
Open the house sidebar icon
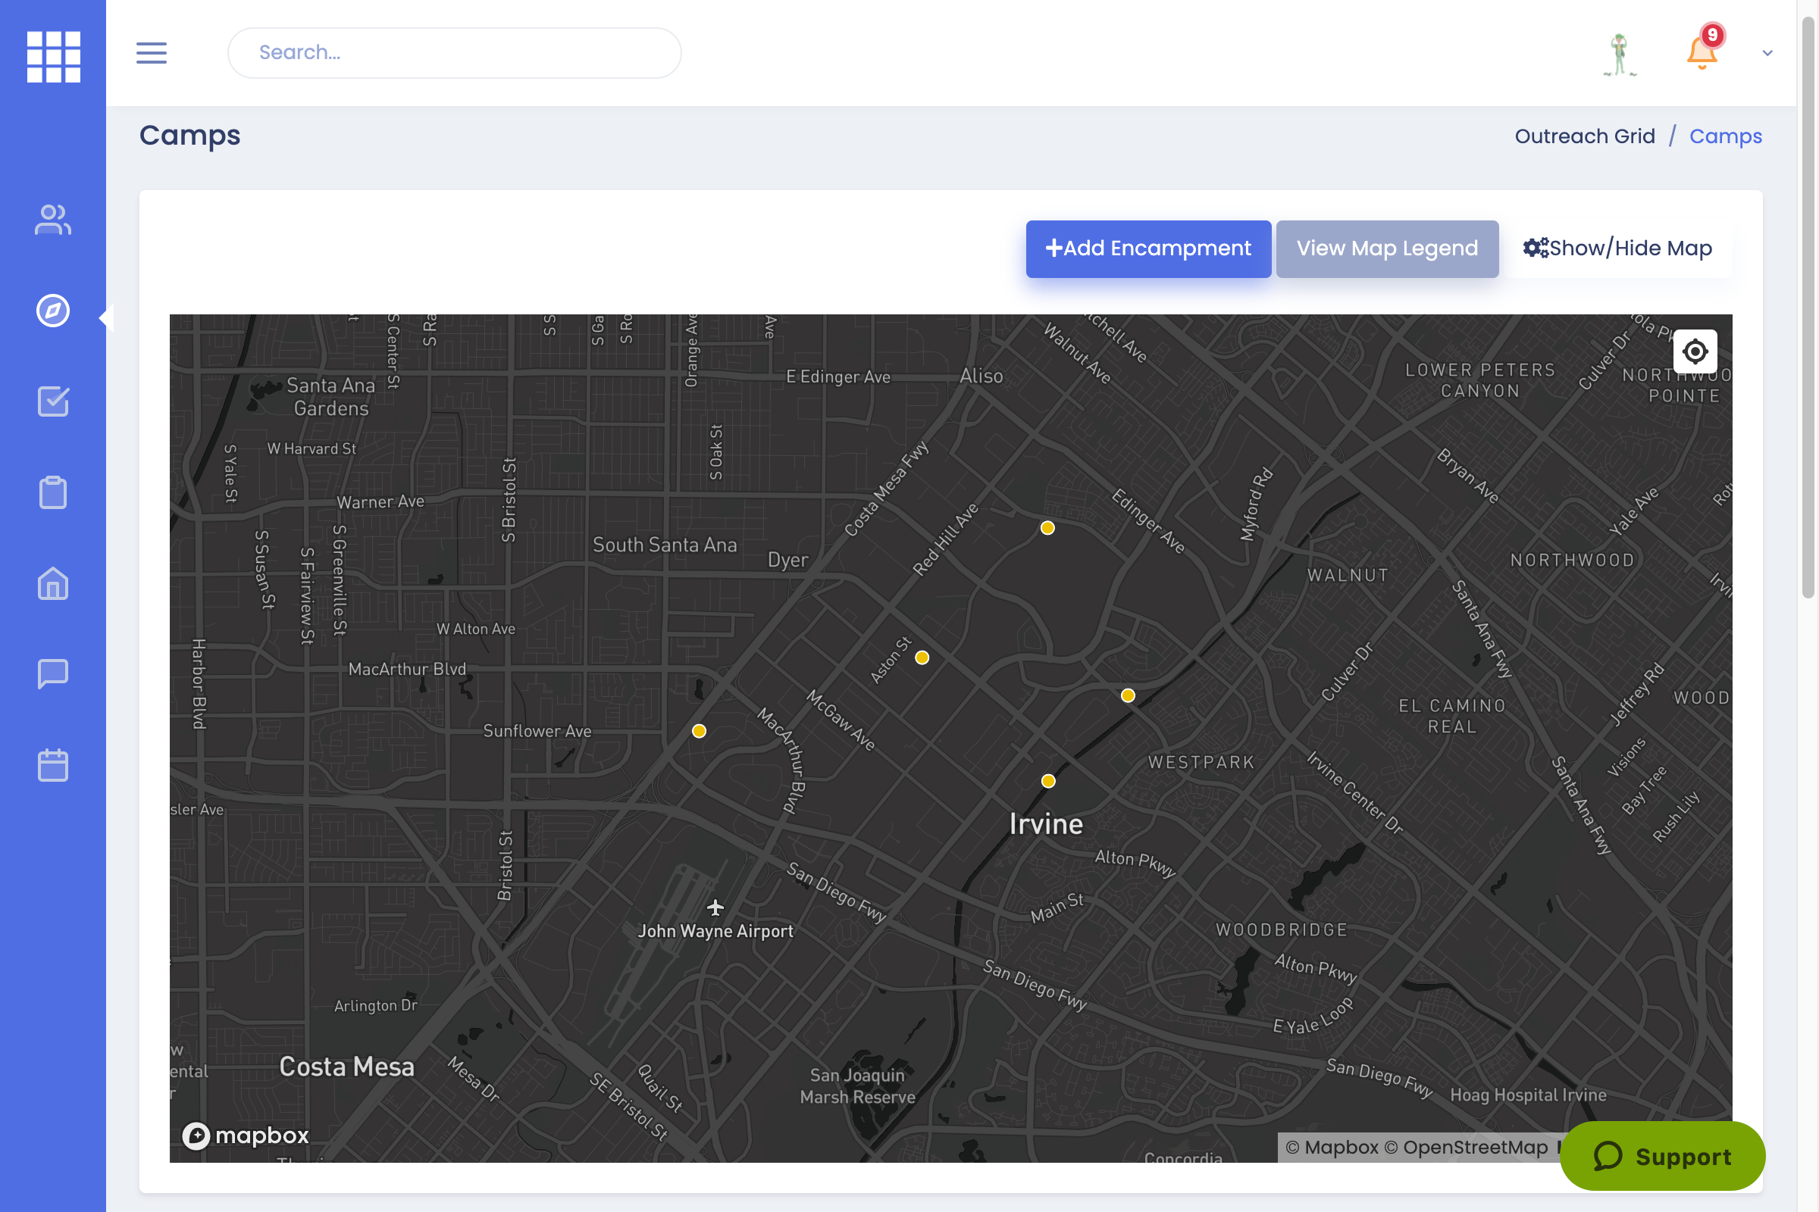[x=52, y=583]
